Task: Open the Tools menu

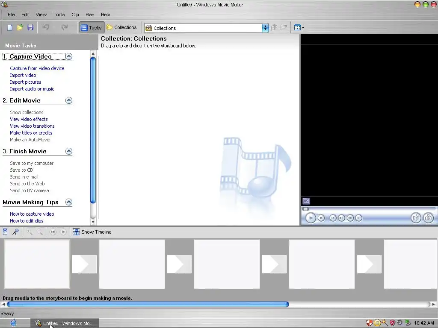Action: 59,15
